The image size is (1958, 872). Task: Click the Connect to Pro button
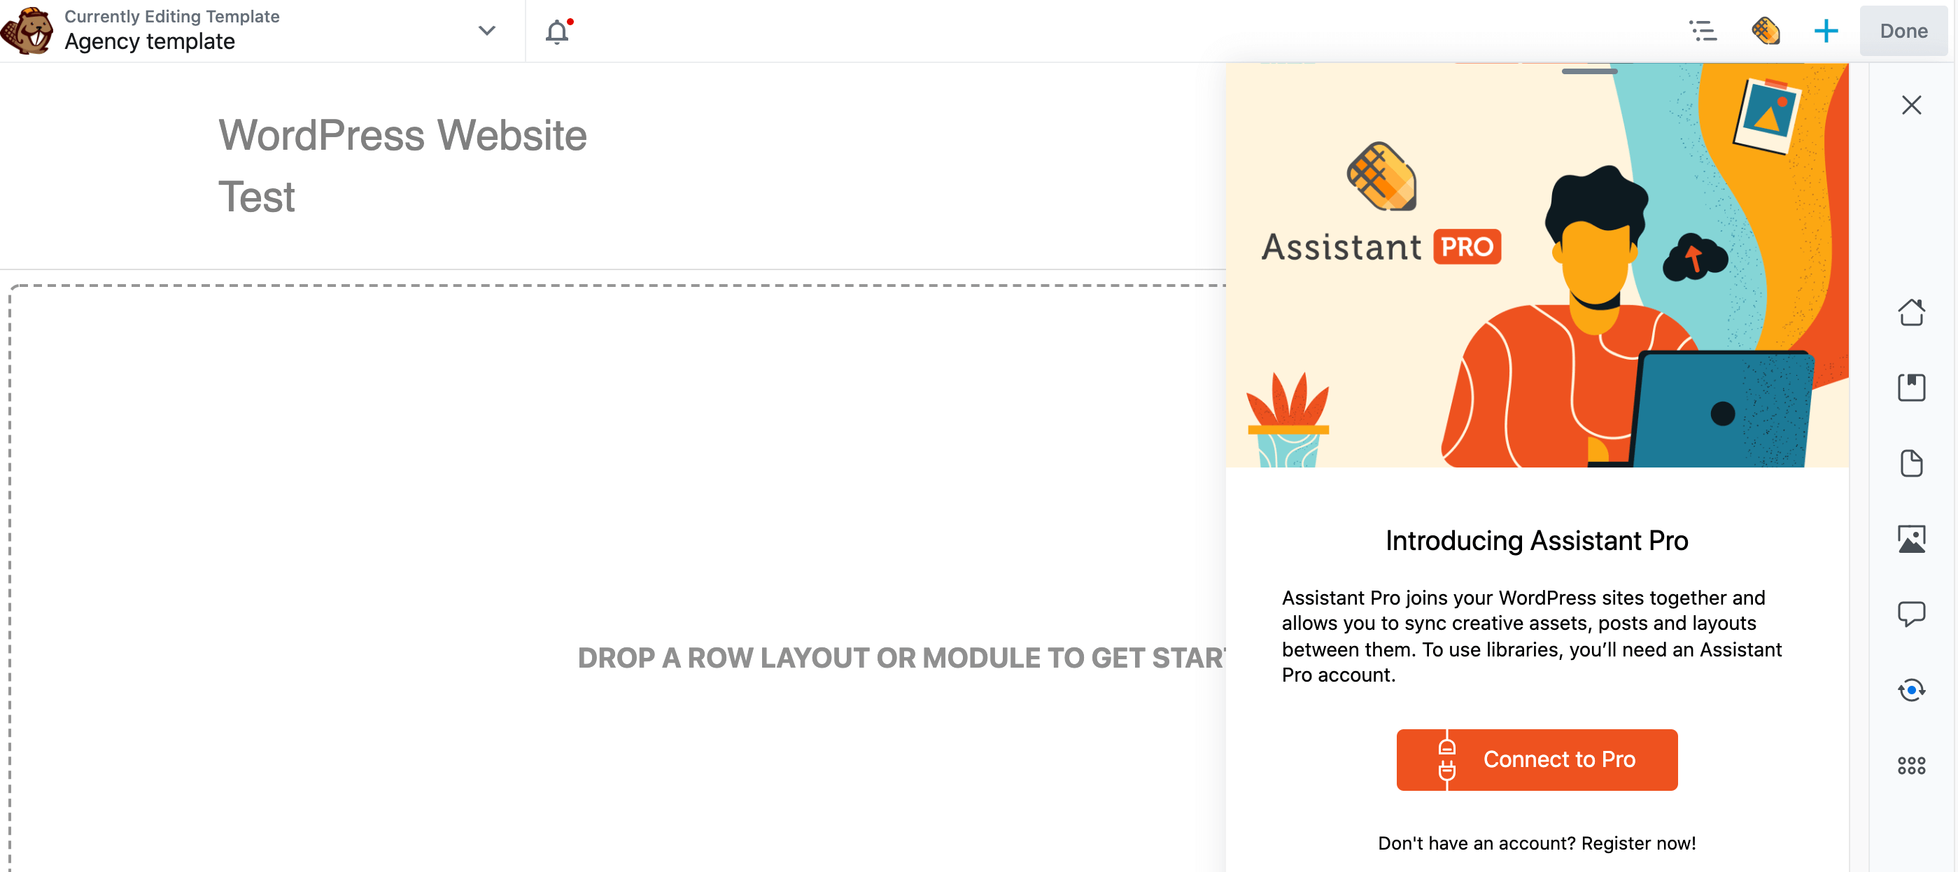point(1537,759)
